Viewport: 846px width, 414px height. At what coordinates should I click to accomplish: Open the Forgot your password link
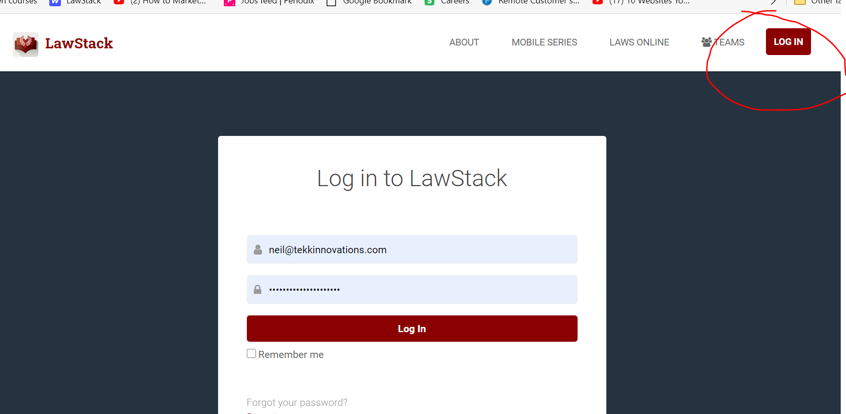(297, 403)
